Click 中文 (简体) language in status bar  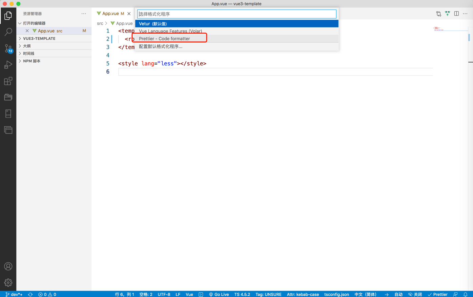pos(366,294)
